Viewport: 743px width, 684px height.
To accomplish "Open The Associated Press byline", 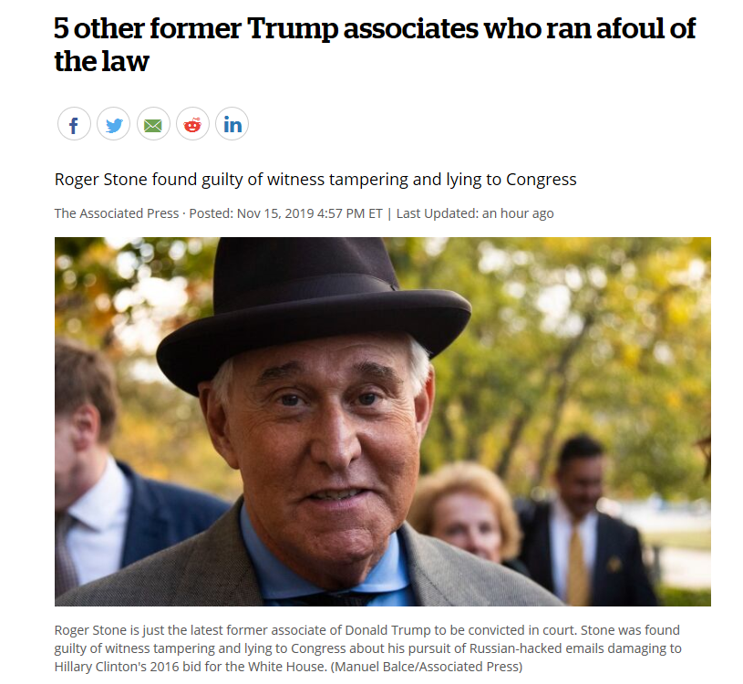I will (x=117, y=213).
